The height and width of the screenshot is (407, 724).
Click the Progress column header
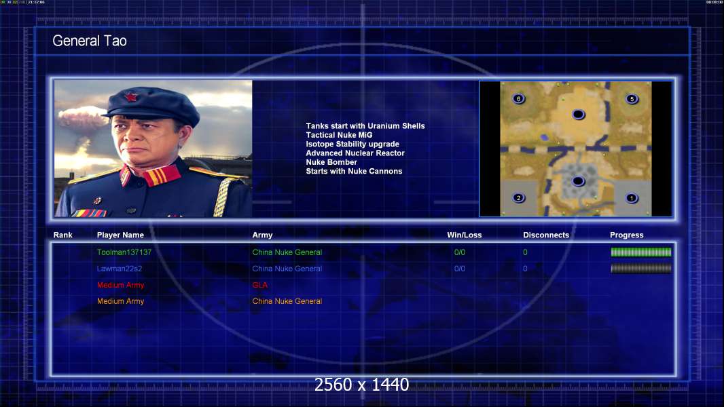coord(626,235)
